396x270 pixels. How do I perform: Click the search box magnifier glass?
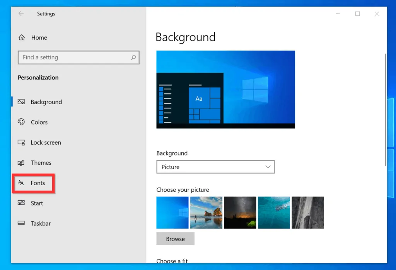coord(133,57)
